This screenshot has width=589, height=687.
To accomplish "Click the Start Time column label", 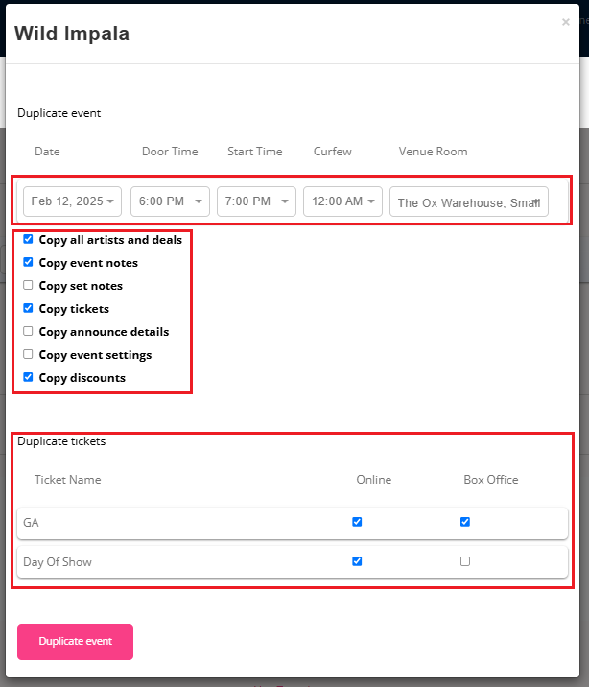I will click(x=255, y=152).
